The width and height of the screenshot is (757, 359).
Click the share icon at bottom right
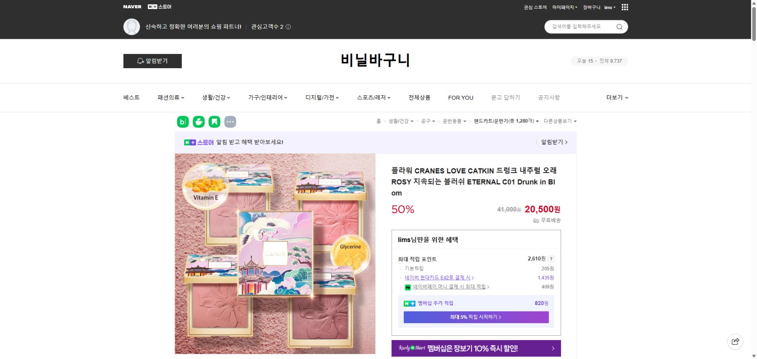tap(735, 342)
